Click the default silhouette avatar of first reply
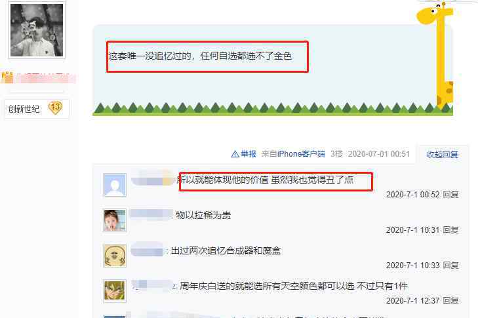Viewport: 478px width, 318px height. [x=115, y=185]
